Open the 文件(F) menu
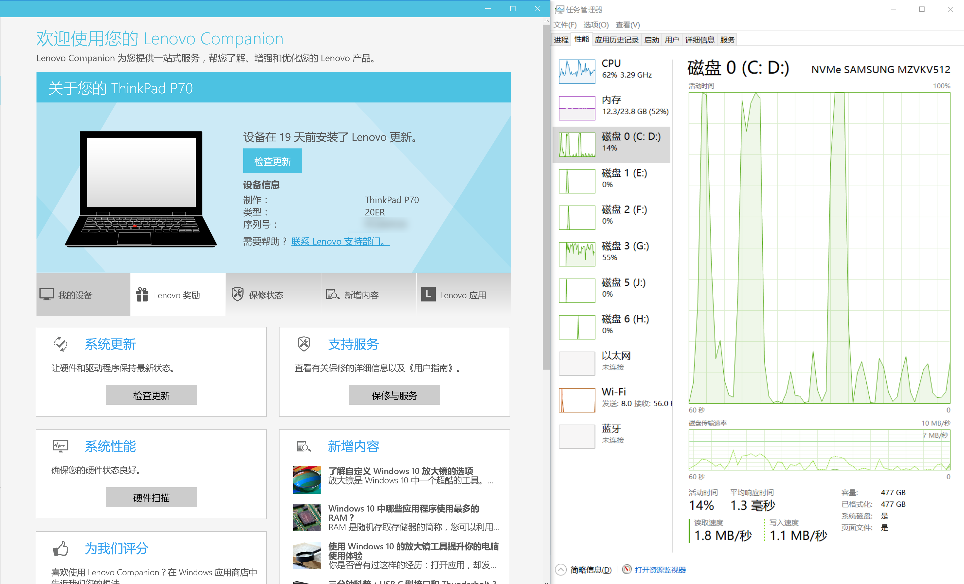The width and height of the screenshot is (964, 584). (565, 25)
